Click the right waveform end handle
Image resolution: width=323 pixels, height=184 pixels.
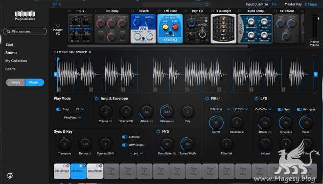tap(316, 74)
